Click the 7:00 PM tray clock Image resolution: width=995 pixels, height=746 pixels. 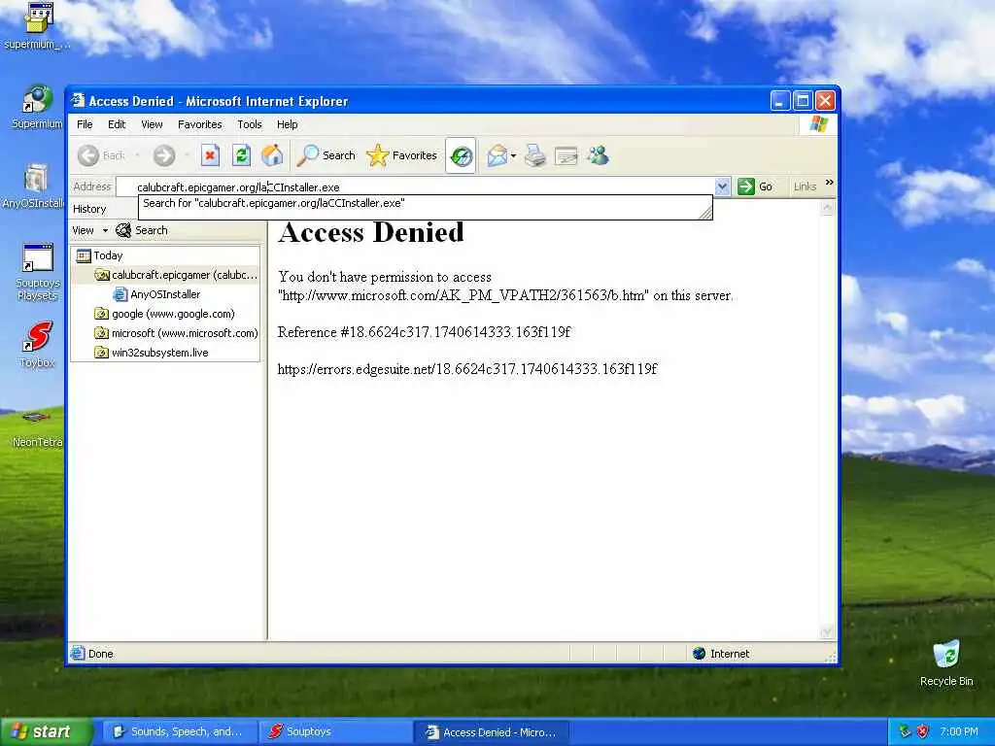tap(959, 731)
